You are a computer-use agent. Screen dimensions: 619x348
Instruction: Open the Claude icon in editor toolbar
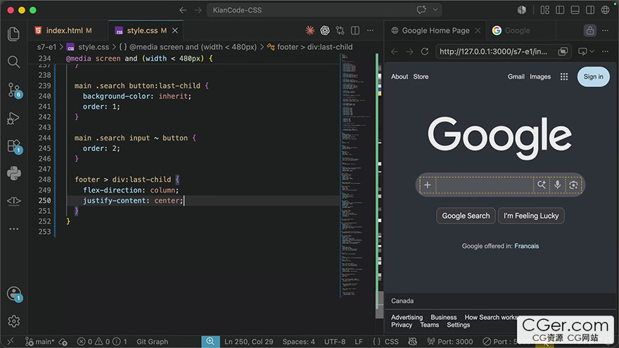click(310, 30)
